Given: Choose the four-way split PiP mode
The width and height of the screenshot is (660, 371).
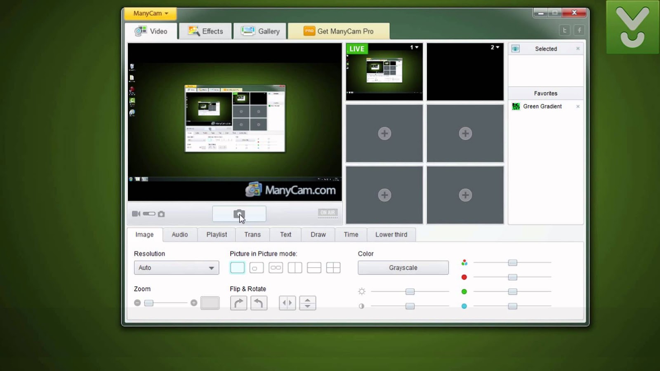Looking at the screenshot, I should (333, 268).
